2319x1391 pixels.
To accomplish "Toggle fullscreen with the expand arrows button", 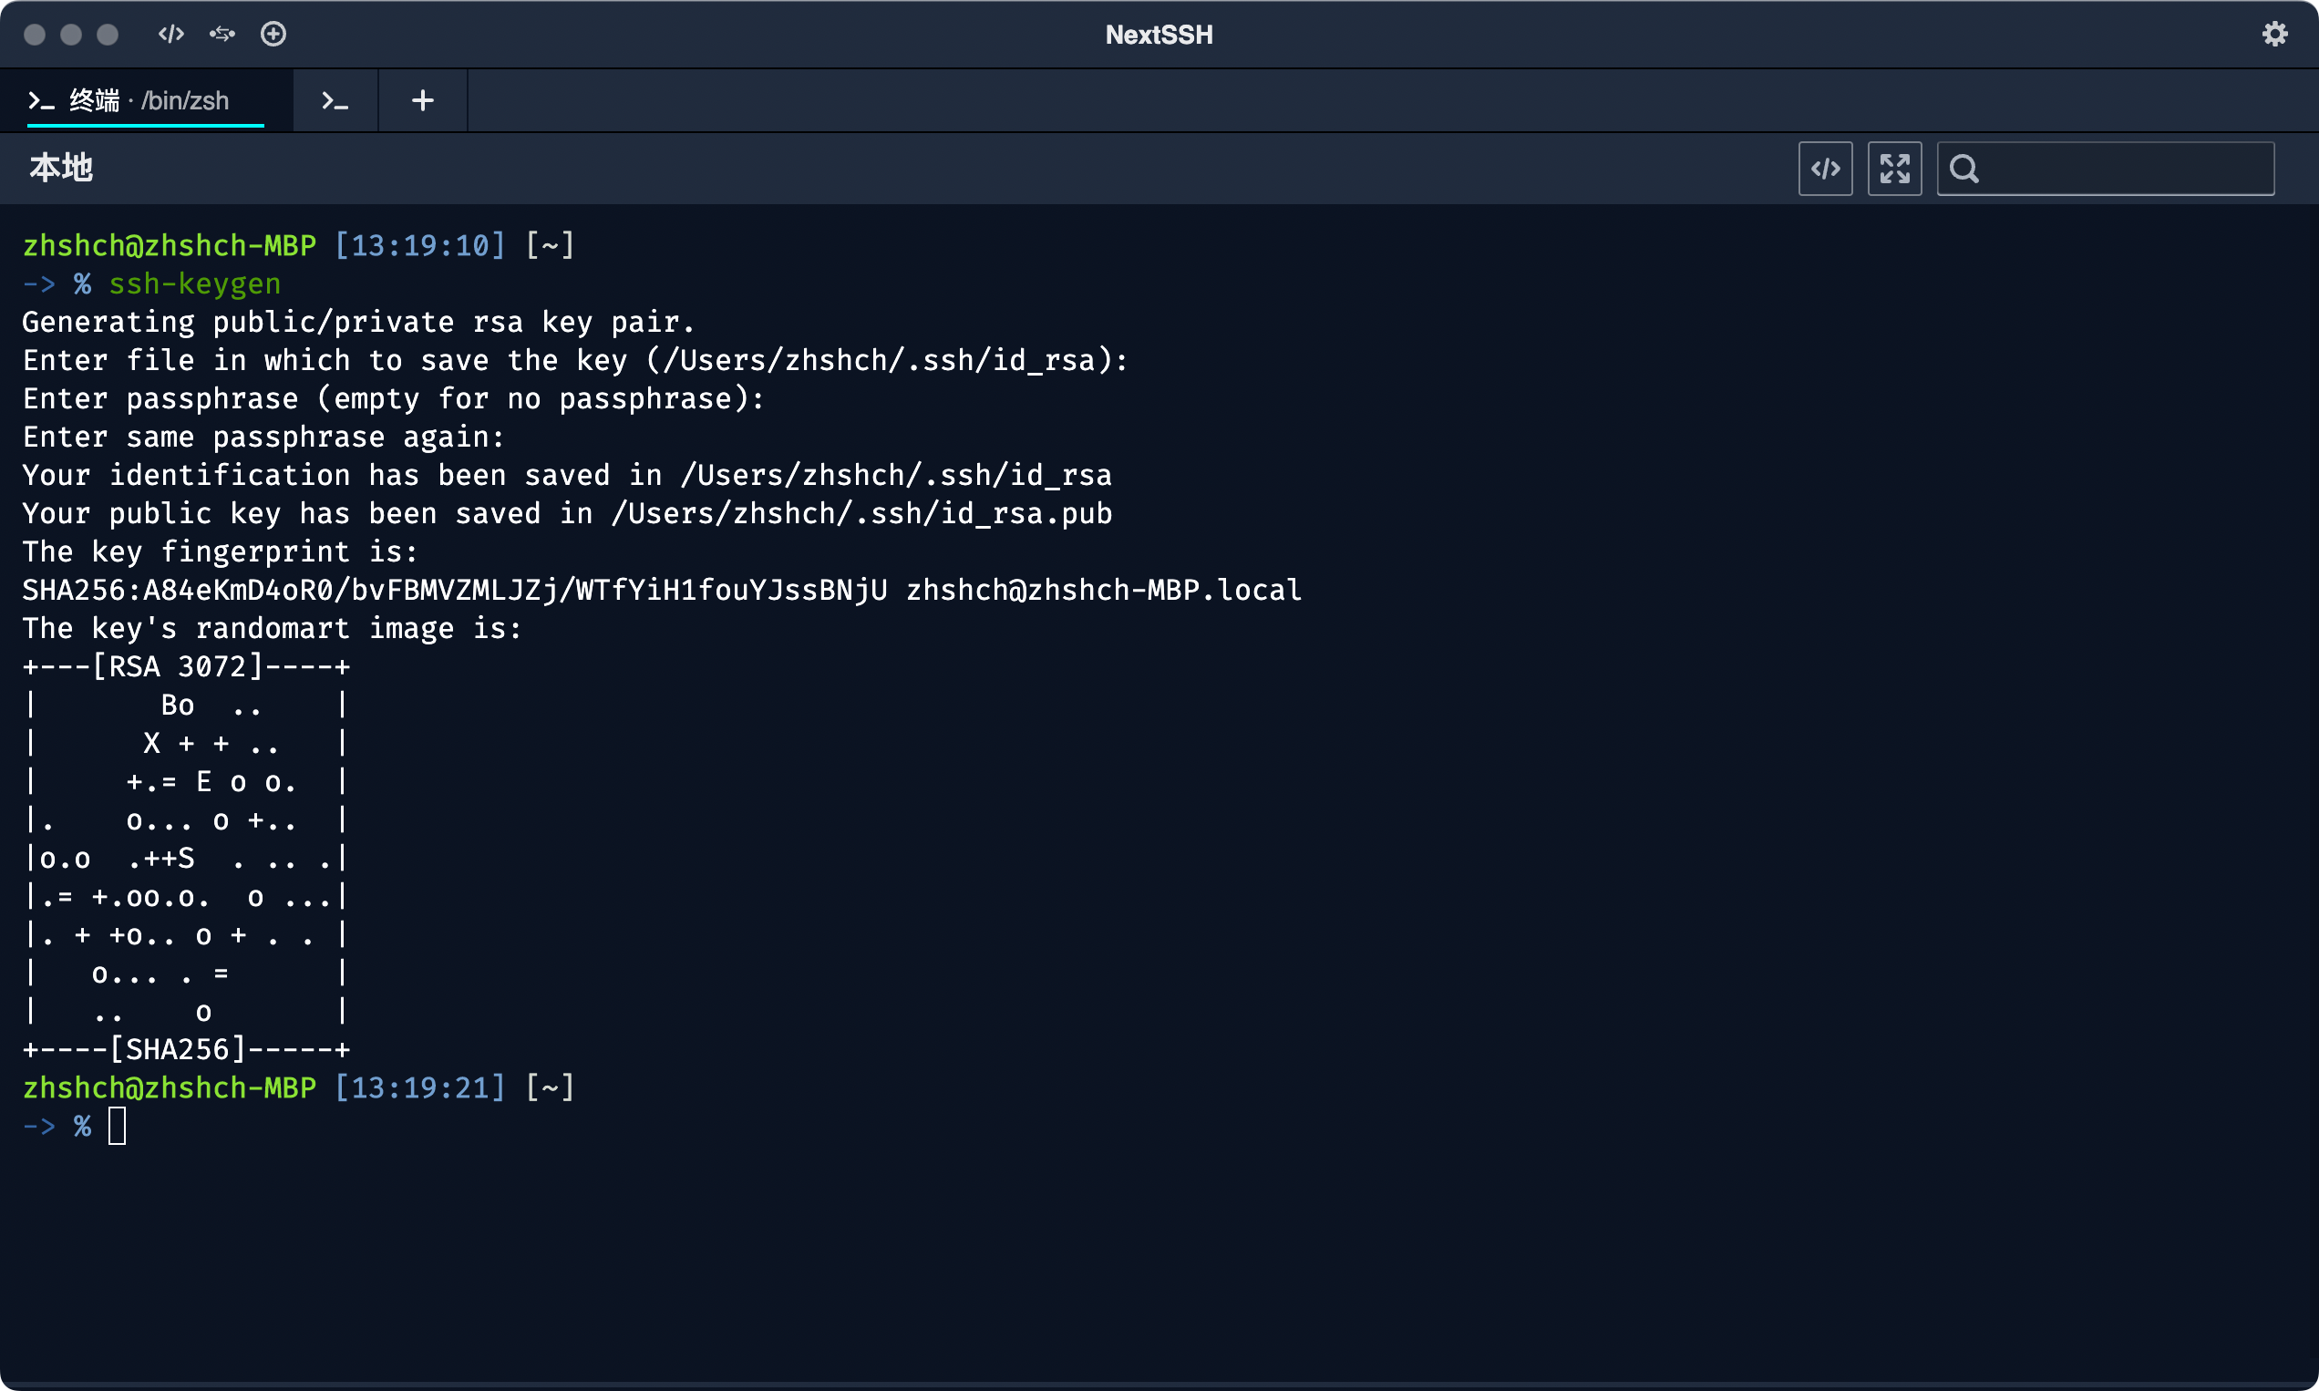I will pos(1894,169).
